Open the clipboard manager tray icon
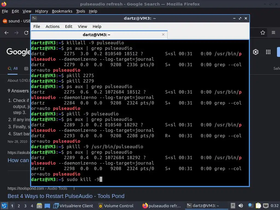 click(x=258, y=206)
